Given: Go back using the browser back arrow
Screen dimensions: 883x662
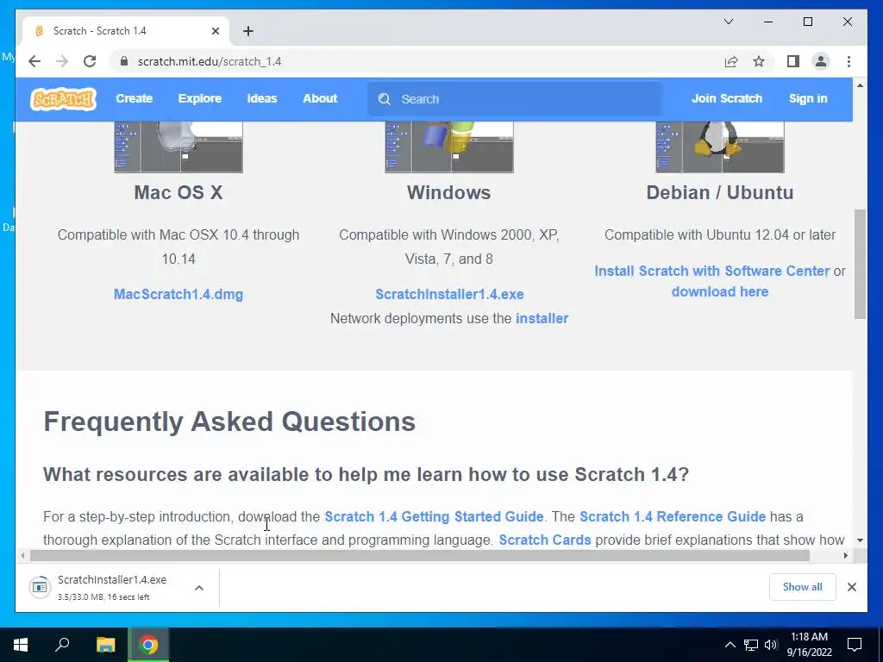Looking at the screenshot, I should 34,61.
